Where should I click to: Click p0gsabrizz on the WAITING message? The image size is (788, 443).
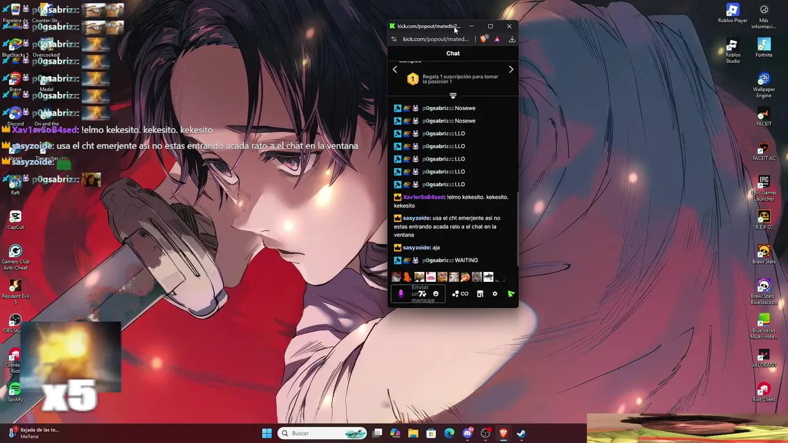click(x=437, y=260)
